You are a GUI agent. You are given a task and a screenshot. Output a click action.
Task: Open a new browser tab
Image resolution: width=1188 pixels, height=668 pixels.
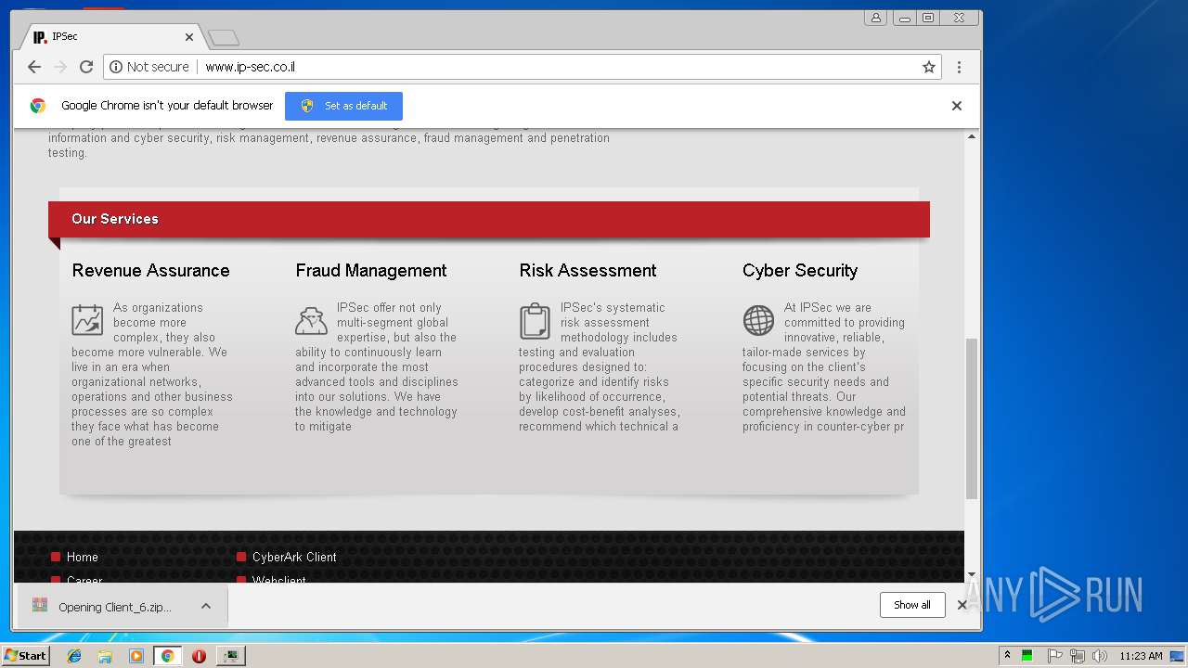pos(224,37)
